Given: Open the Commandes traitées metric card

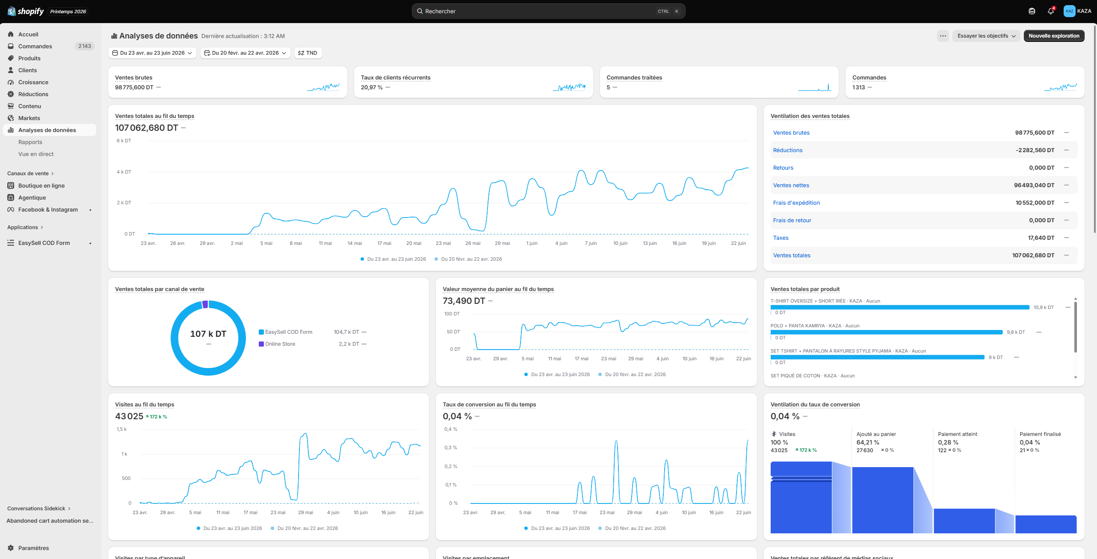Looking at the screenshot, I should coord(719,82).
